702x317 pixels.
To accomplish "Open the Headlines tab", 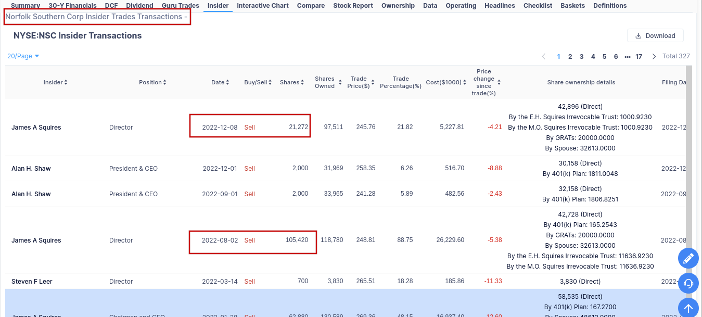I will (500, 6).
